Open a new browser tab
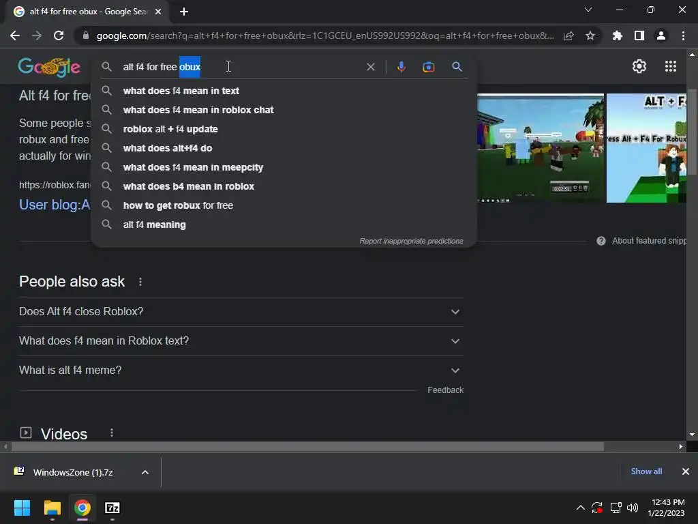 (184, 12)
